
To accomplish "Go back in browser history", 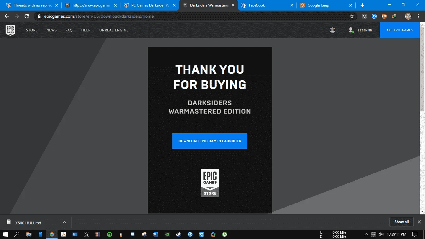I will [x=7, y=16].
